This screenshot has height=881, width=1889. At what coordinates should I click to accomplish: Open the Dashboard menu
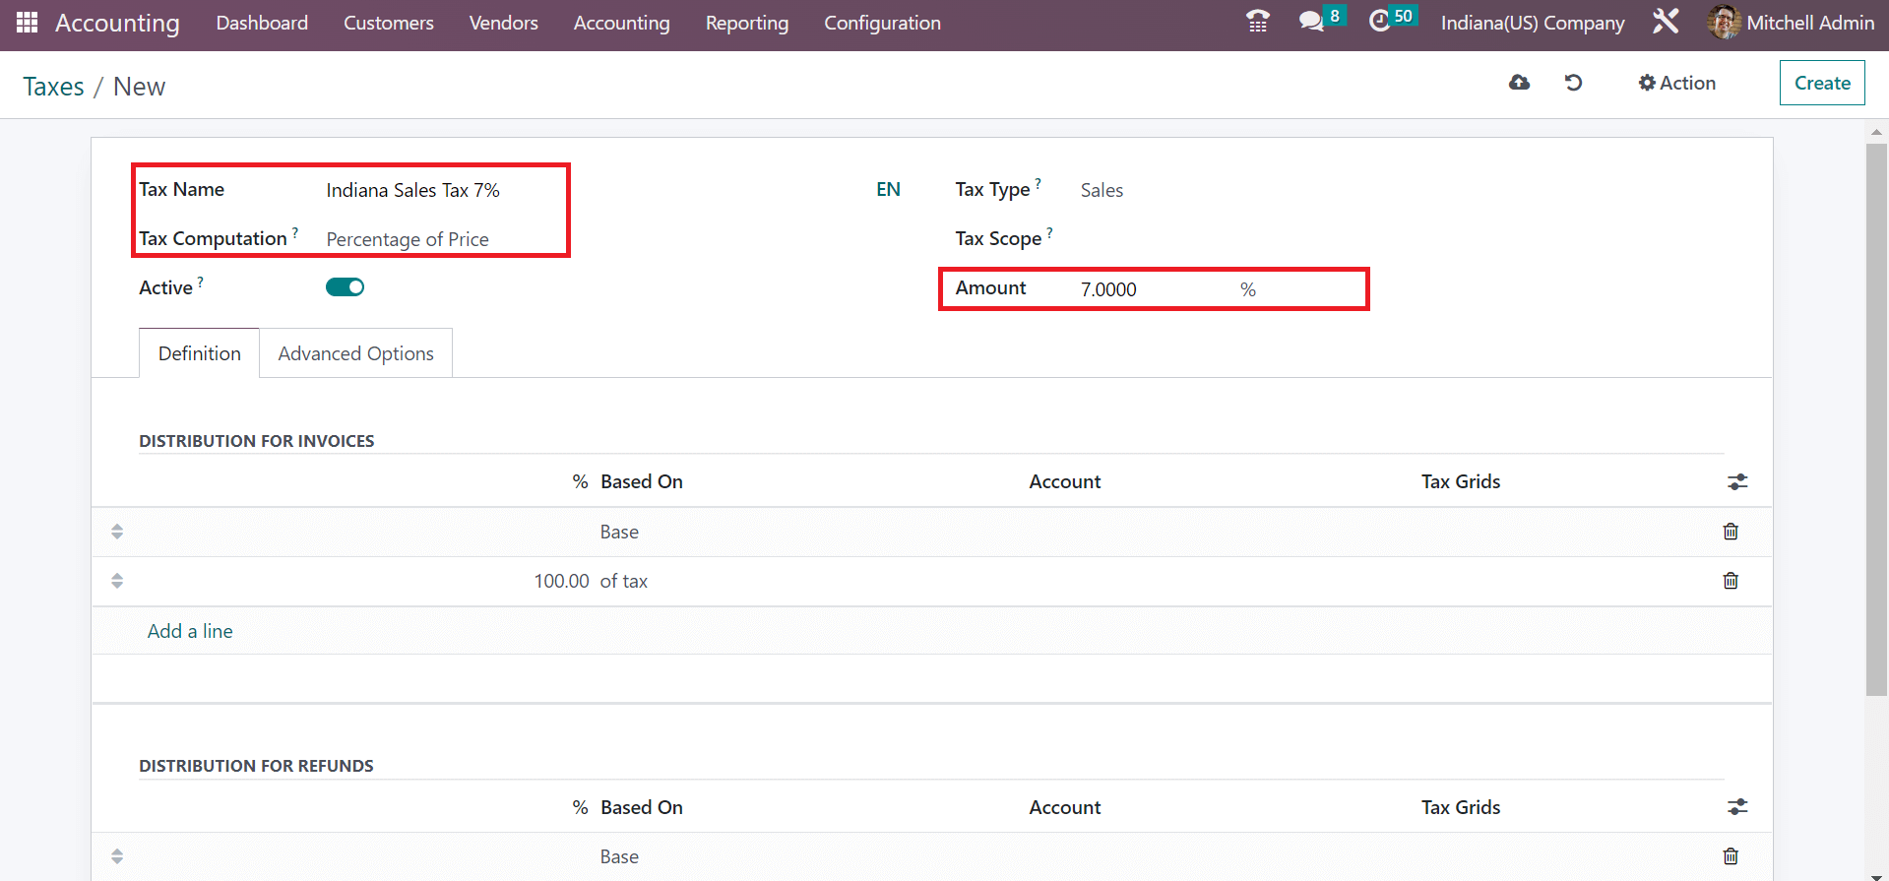[262, 23]
